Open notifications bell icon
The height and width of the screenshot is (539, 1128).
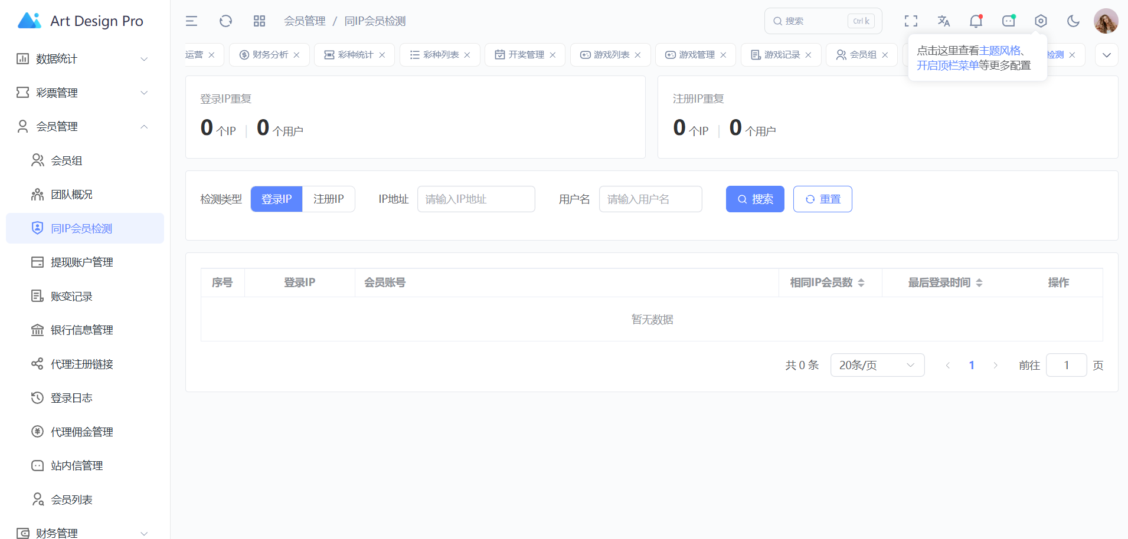[976, 21]
